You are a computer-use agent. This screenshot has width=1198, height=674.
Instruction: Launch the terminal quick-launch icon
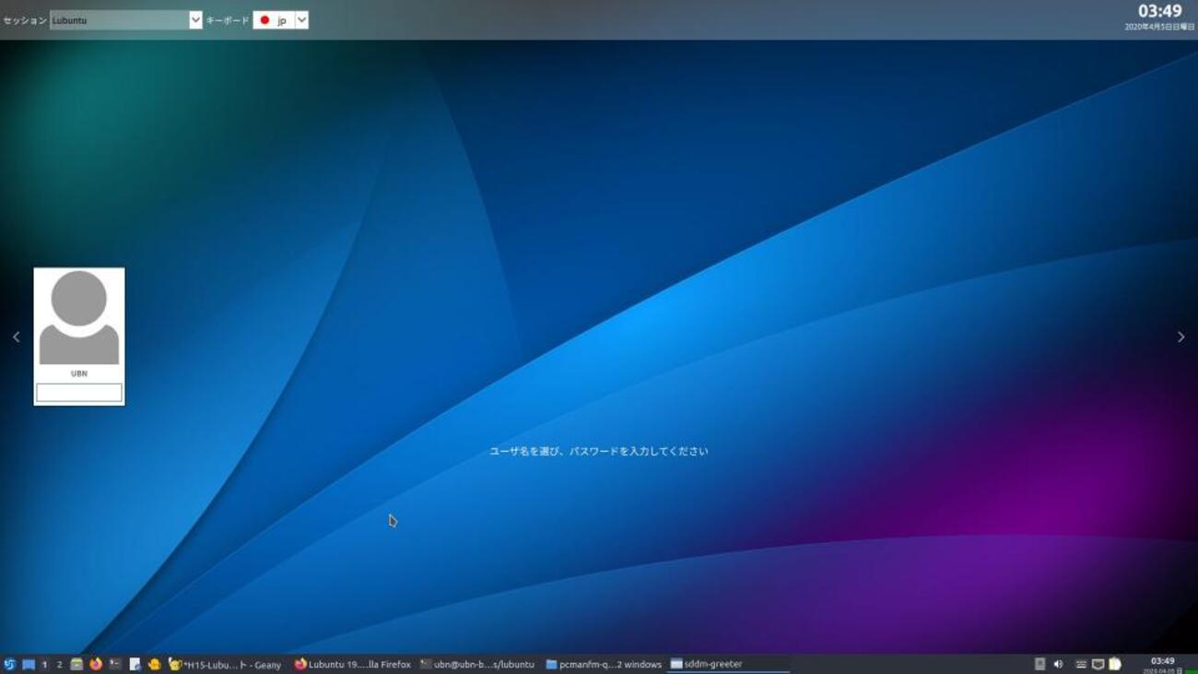point(115,664)
